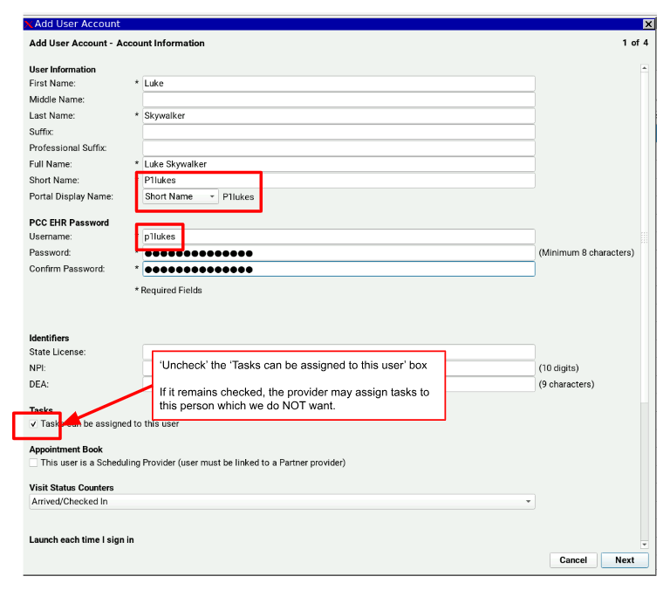The width and height of the screenshot is (670, 590).
Task: Click the Username field with p1lukes
Action: coord(338,237)
